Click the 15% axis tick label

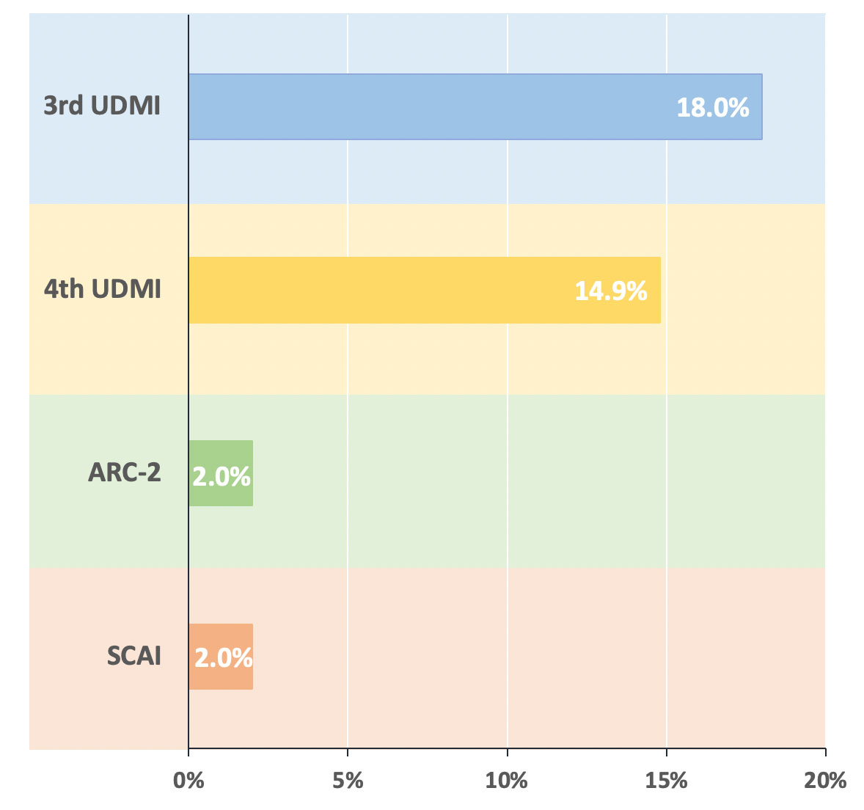[x=666, y=780]
